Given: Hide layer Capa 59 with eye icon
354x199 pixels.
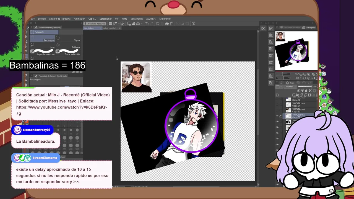Looking at the screenshot, I should coord(277,116).
